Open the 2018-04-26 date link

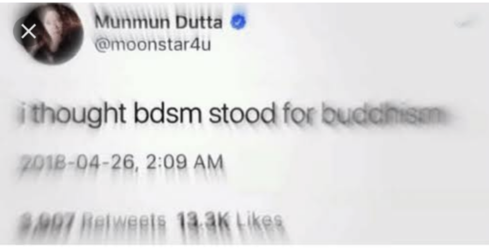[79, 163]
